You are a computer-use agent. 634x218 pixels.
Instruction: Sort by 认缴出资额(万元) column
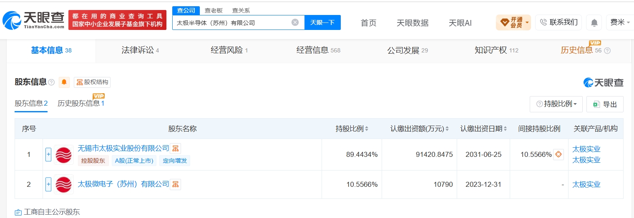click(x=419, y=129)
